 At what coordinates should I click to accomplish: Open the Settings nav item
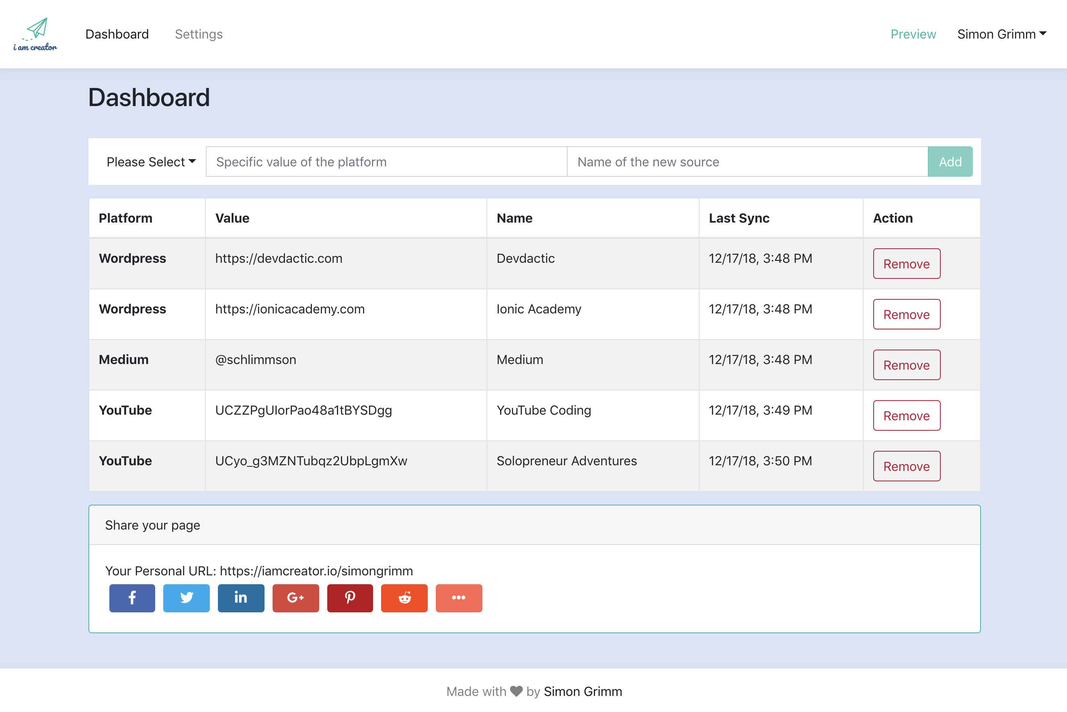click(x=199, y=34)
